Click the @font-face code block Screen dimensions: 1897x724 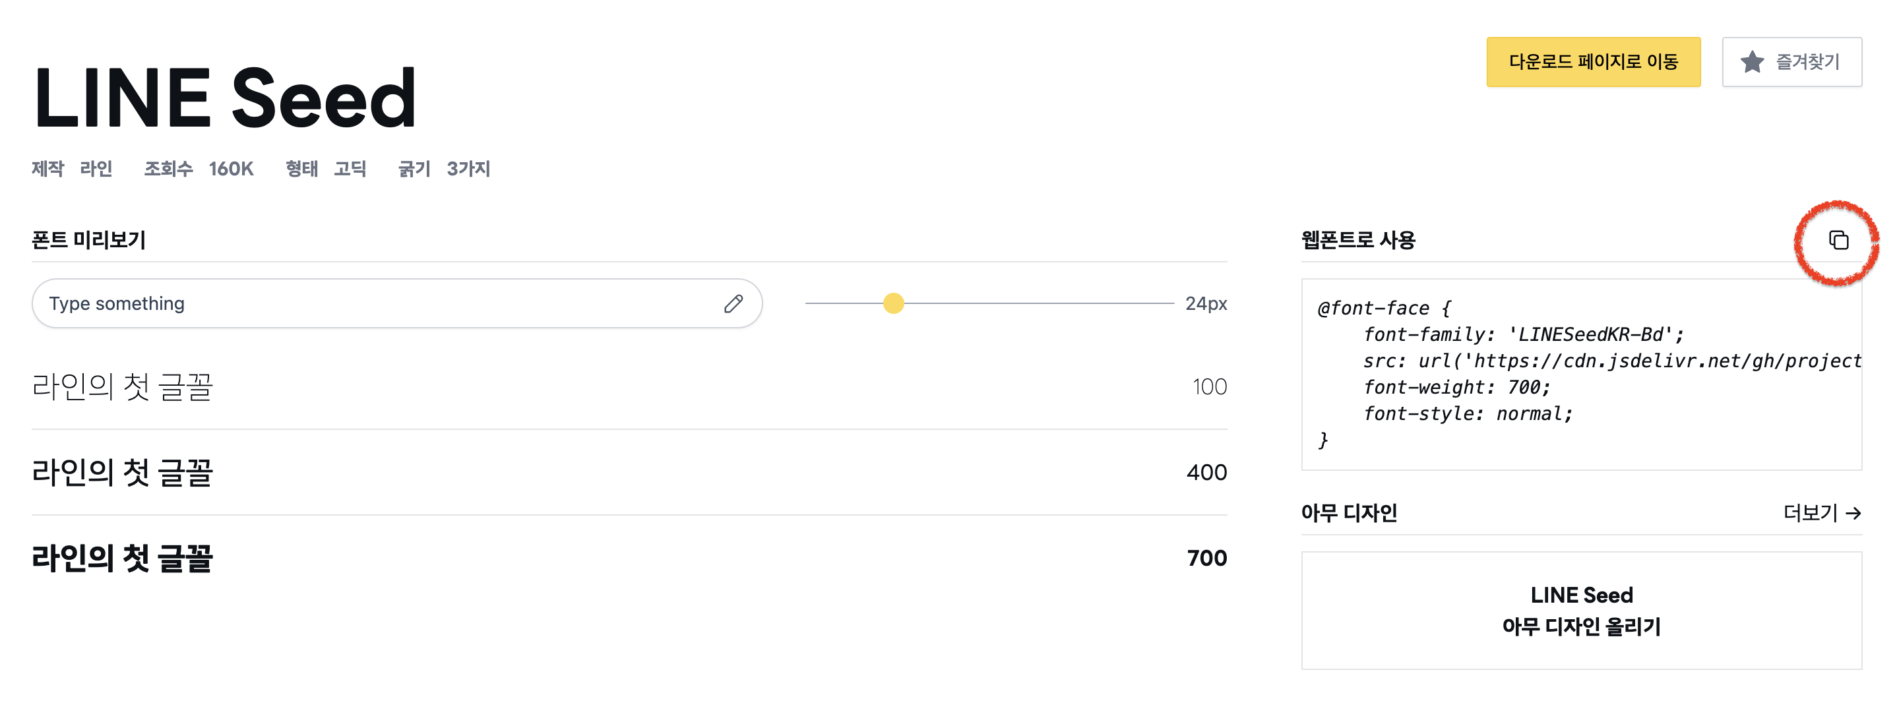1581,374
